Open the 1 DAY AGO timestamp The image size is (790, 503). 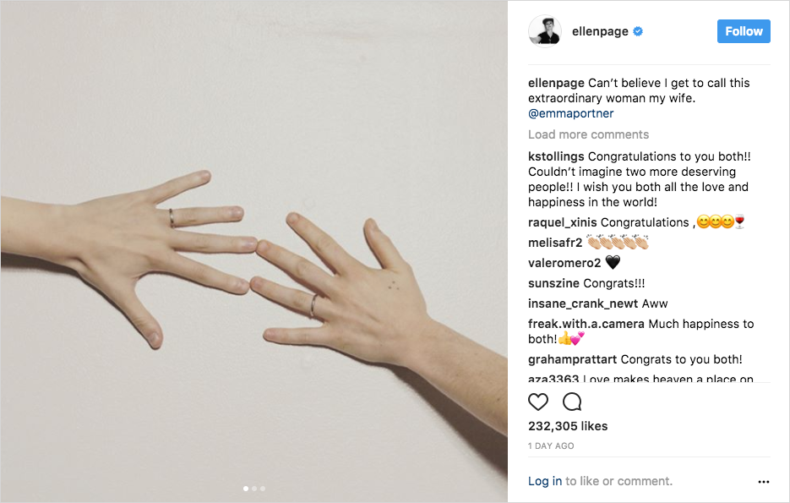[x=551, y=446]
